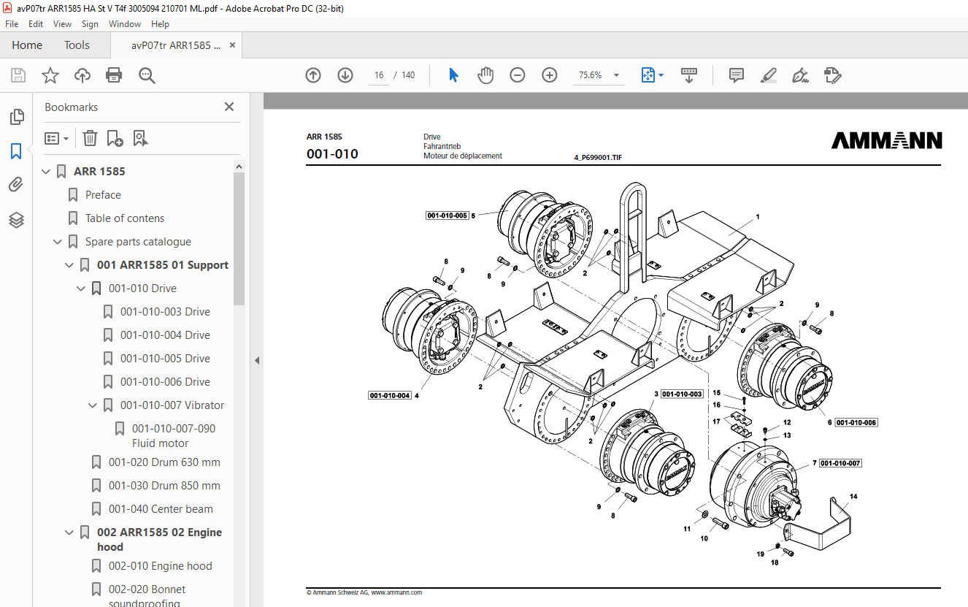This screenshot has height=607, width=968.
Task: Collapse 002 ARR1585 02 Engine hood
Action: coord(69,532)
